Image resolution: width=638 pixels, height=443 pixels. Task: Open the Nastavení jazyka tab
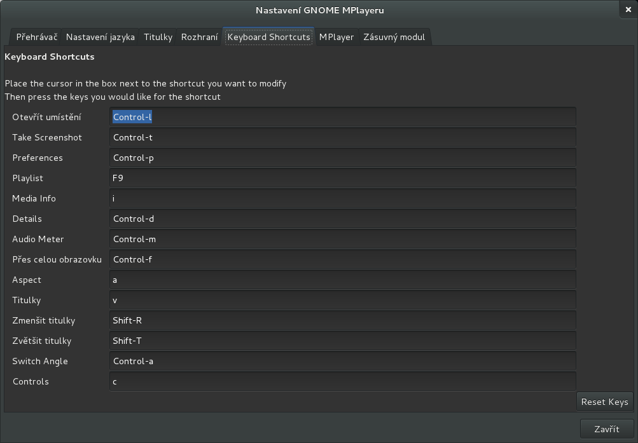100,37
